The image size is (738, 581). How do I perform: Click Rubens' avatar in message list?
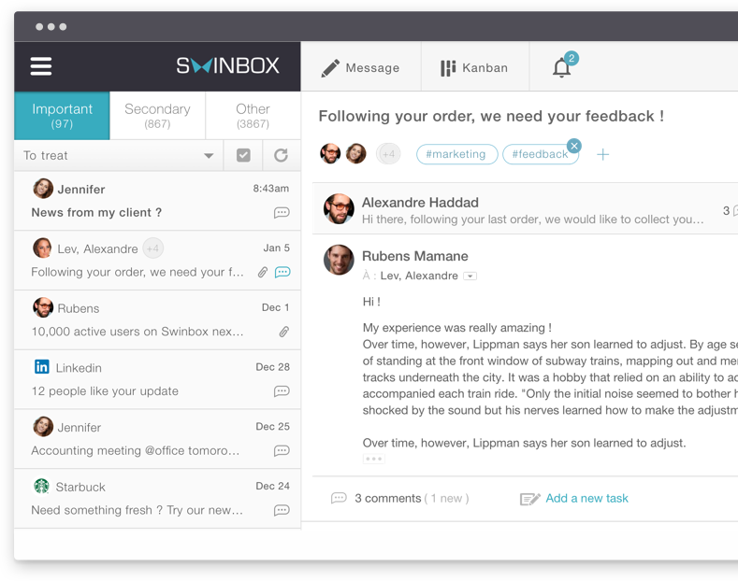pos(43,307)
